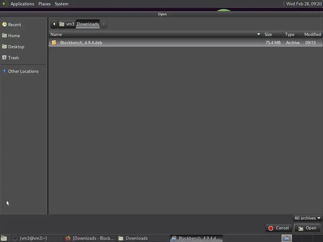Open the Applications menu
This screenshot has width=323, height=242.
click(22, 4)
